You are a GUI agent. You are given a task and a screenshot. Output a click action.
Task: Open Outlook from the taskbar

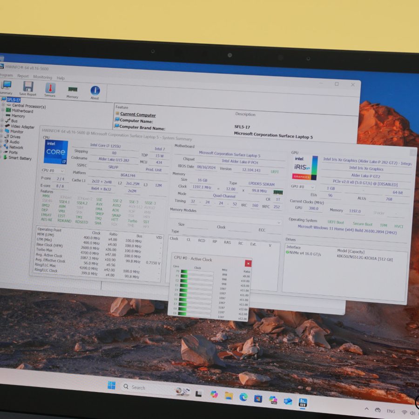(x=288, y=401)
